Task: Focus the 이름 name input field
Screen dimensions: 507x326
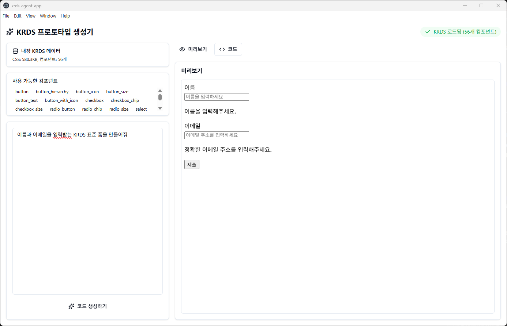Action: (x=217, y=97)
